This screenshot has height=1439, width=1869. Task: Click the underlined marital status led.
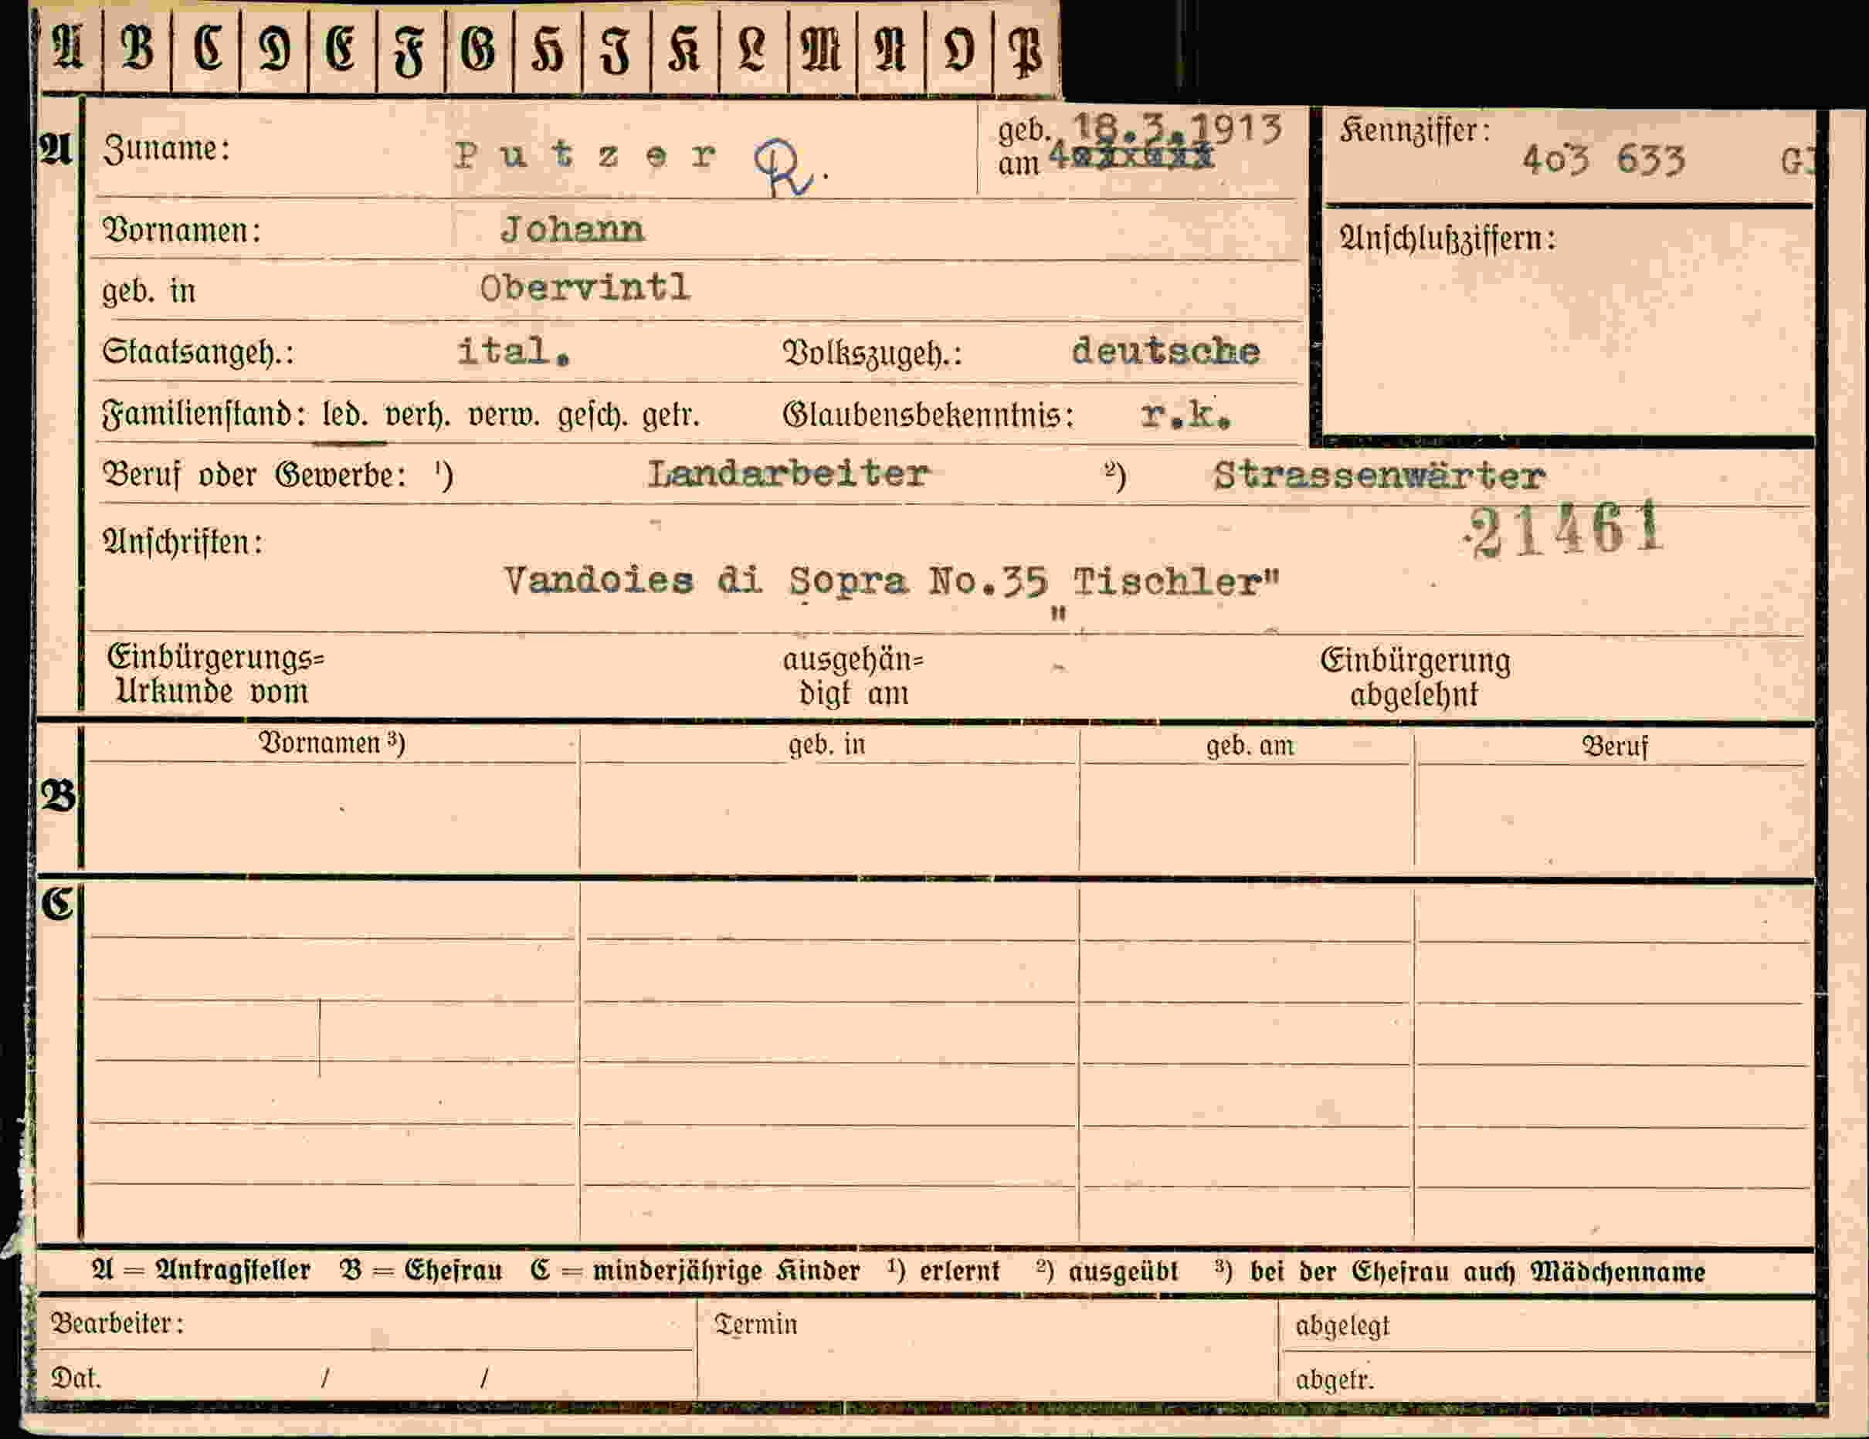[345, 416]
